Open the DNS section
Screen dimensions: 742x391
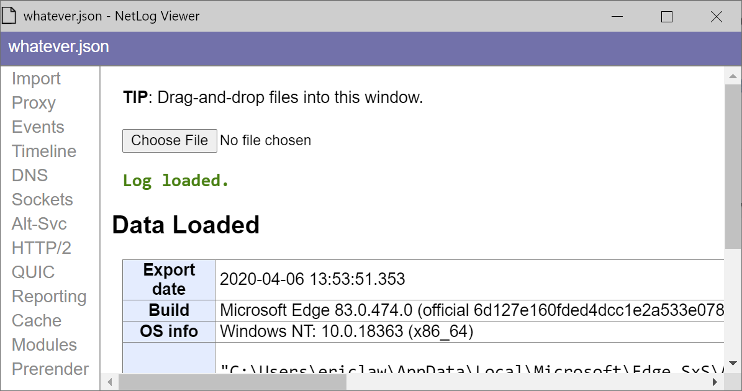(30, 176)
